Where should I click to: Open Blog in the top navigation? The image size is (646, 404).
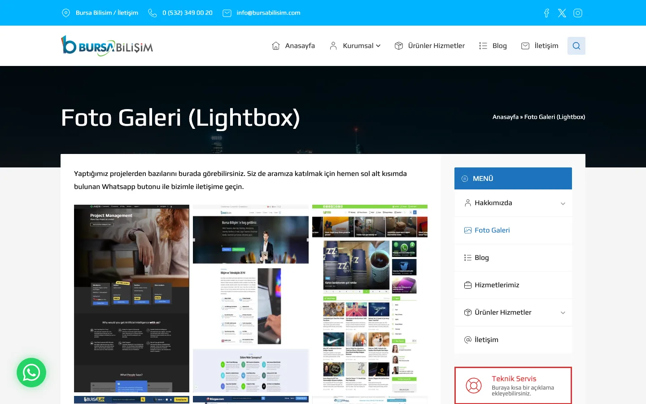point(500,46)
